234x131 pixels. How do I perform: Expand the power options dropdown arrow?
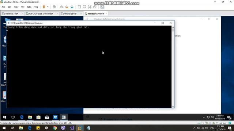[x=48, y=7]
